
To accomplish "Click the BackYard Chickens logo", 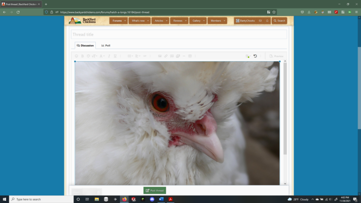I will (82, 20).
